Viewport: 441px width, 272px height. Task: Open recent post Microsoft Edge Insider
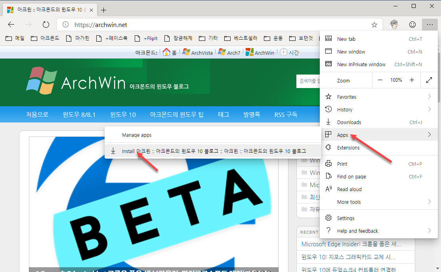click(351, 244)
